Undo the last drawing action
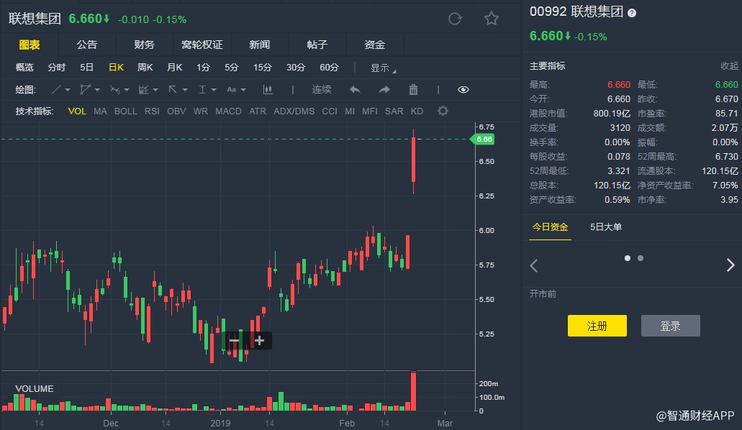This screenshot has width=742, height=430. [x=355, y=89]
